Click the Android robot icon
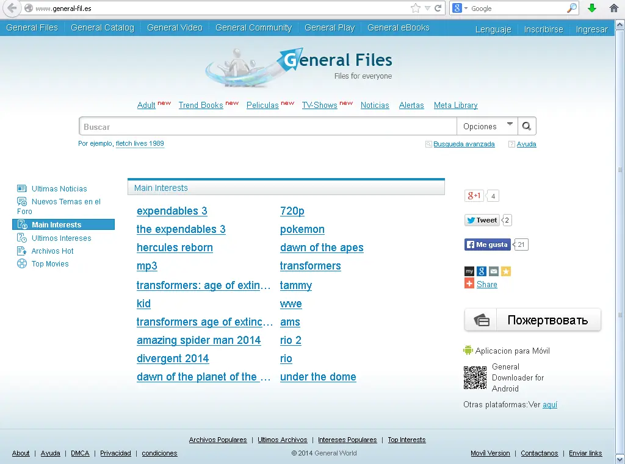Viewport: 625px width, 464px height. coord(468,350)
